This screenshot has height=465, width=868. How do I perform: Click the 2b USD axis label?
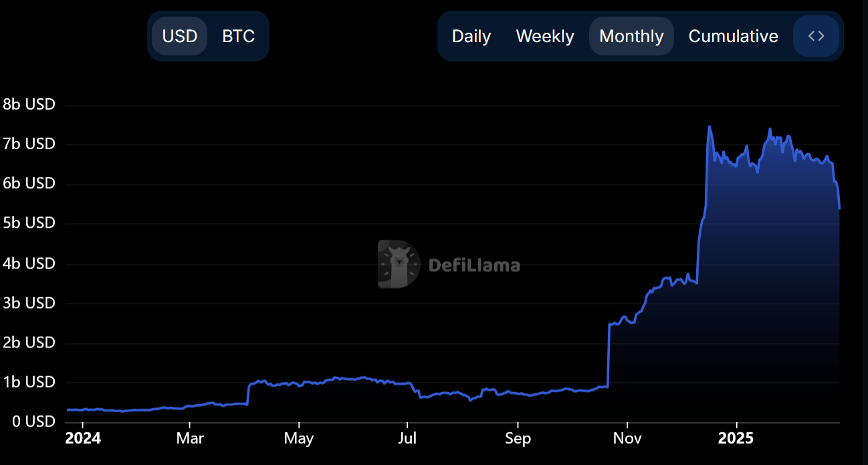point(29,343)
